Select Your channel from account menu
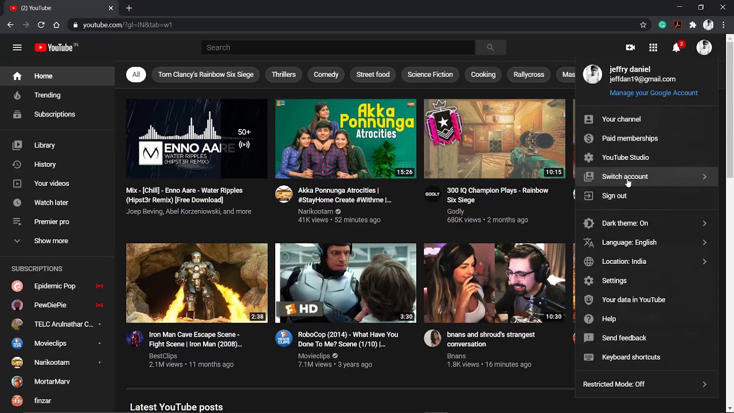 tap(646, 119)
